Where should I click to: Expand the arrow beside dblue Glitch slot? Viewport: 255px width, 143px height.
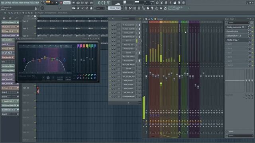[226, 36]
